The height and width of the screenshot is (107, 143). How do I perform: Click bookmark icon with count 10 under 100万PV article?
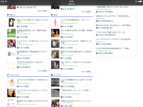coord(27,67)
